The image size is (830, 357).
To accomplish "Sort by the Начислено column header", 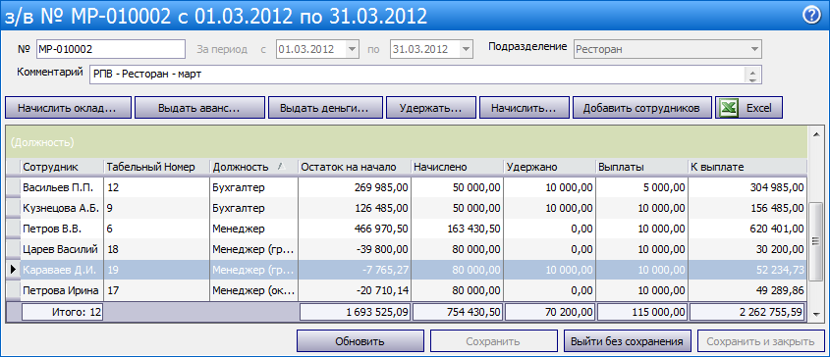I will tap(458, 167).
